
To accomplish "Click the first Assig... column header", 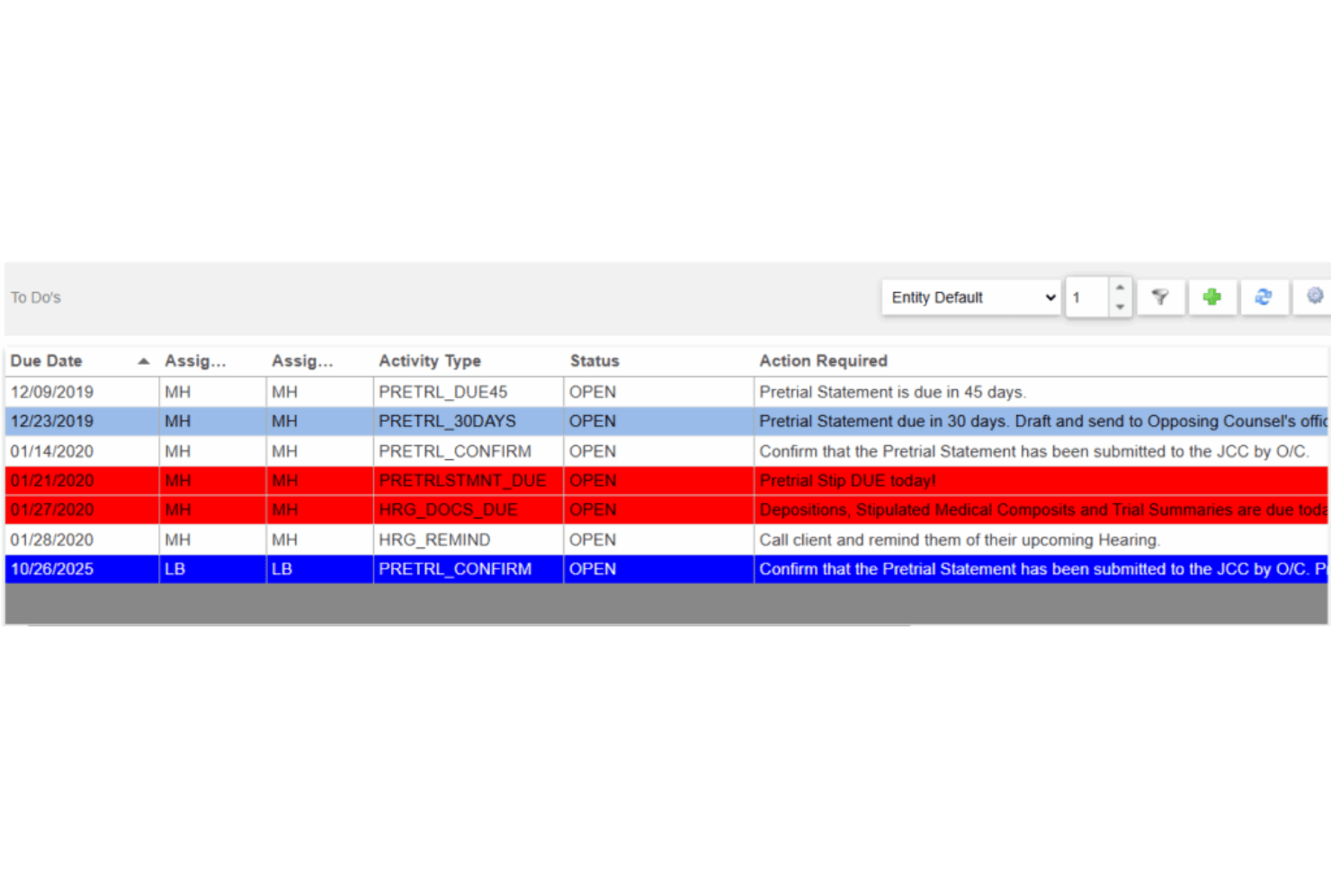I will click(x=195, y=361).
